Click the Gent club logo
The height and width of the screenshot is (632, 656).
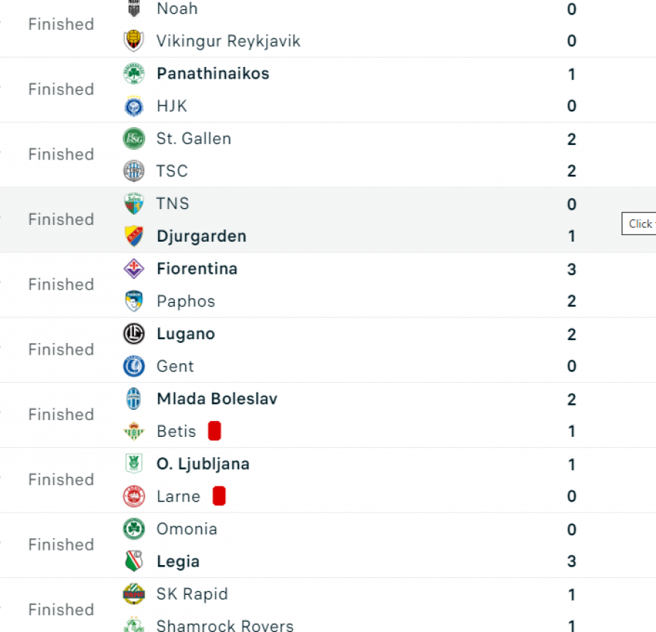(134, 366)
